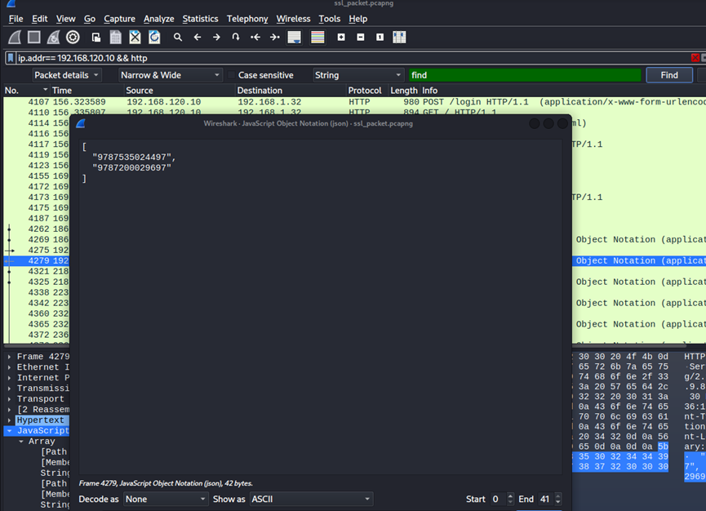Sort by Destination column header
This screenshot has width=706, height=511.
291,91
